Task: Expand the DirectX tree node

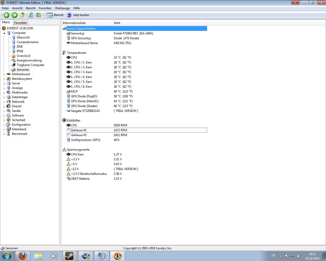Action: pos(4,107)
